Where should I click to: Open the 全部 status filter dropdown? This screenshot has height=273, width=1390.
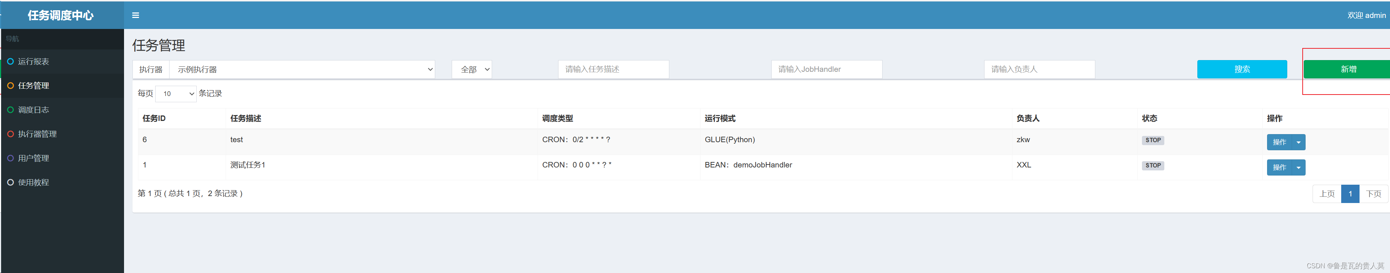[x=472, y=70]
